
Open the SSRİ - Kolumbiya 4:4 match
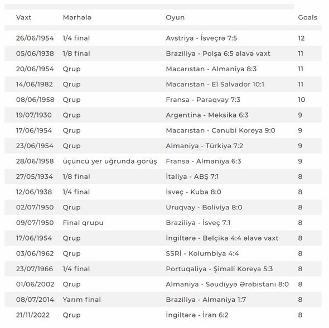pos(202,253)
